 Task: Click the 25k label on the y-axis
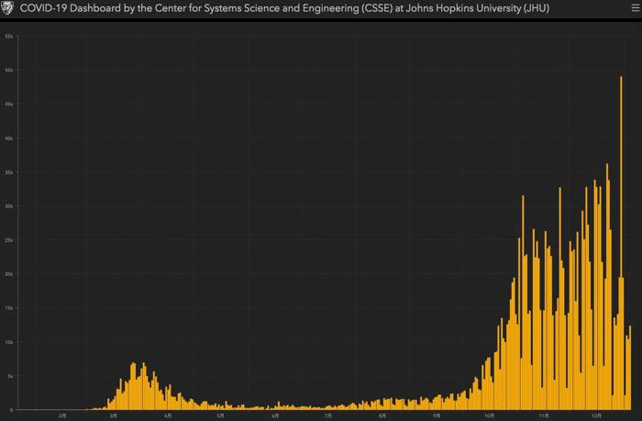click(9, 240)
